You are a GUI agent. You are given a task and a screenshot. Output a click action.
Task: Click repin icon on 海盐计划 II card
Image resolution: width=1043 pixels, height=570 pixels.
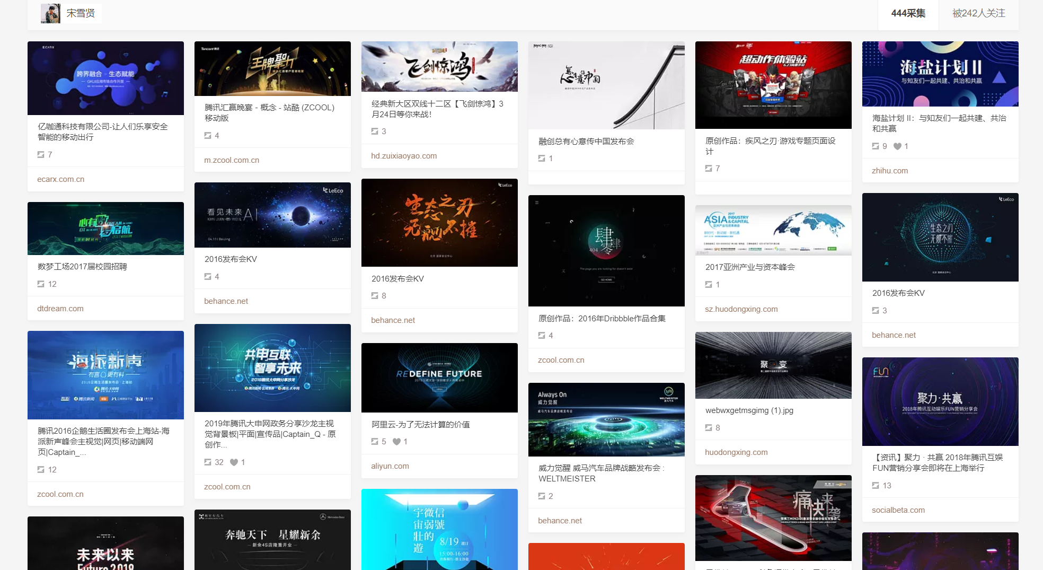876,146
